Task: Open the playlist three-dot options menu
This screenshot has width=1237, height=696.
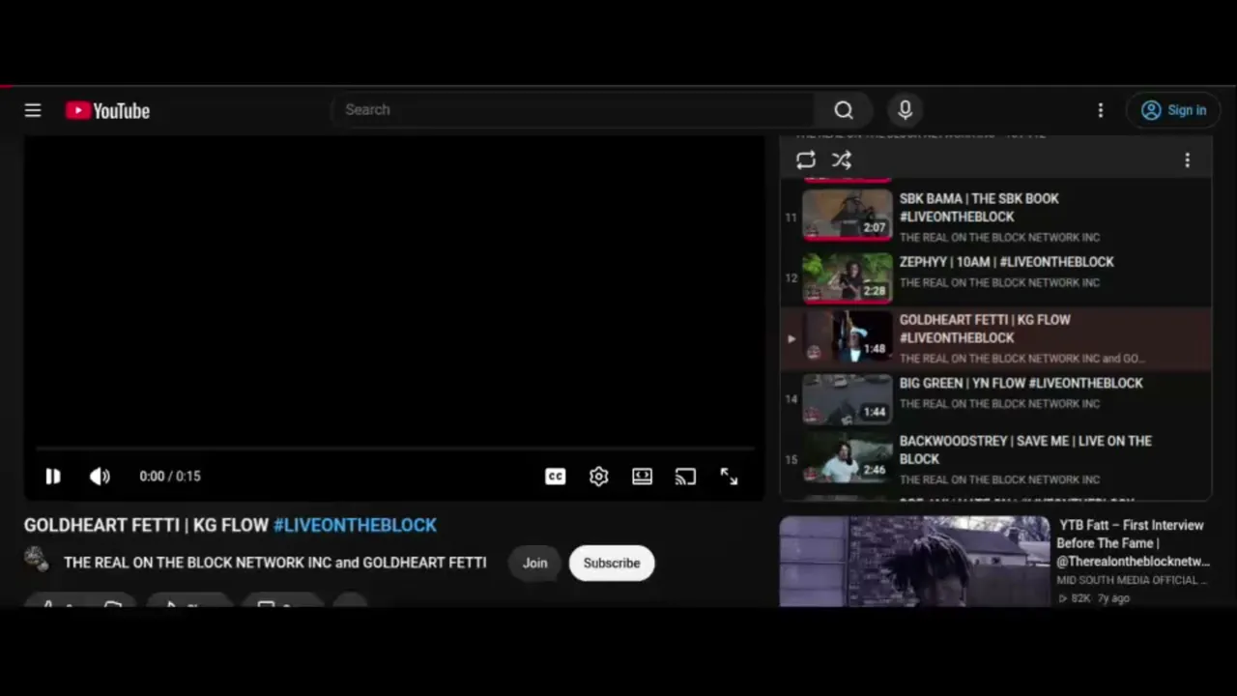Action: 1187,160
